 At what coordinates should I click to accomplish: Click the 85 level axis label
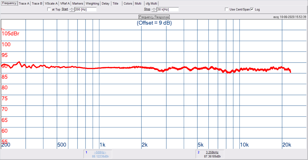point(5,77)
